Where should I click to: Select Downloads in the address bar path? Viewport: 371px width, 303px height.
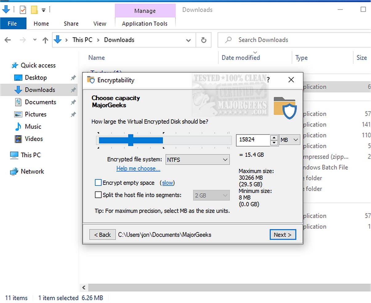pyautogui.click(x=119, y=40)
